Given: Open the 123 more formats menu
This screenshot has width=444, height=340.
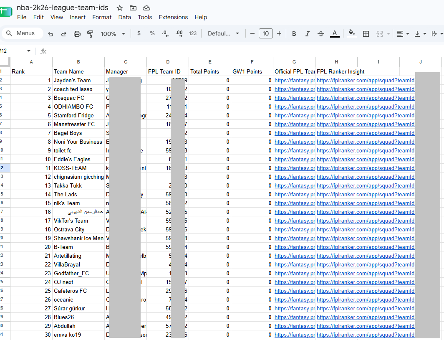Looking at the screenshot, I should pos(193,33).
